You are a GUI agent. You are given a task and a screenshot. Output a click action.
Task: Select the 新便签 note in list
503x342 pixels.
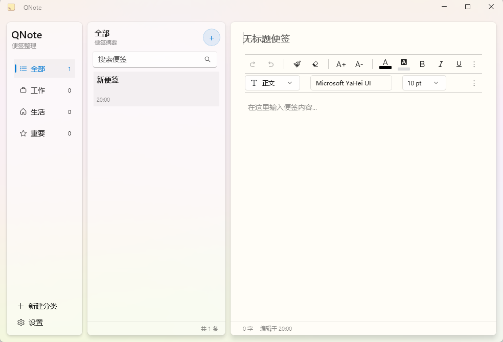[x=156, y=89]
